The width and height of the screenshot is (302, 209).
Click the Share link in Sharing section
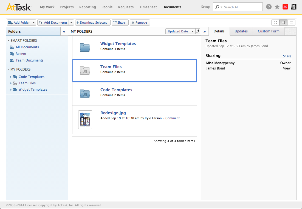coord(287,56)
